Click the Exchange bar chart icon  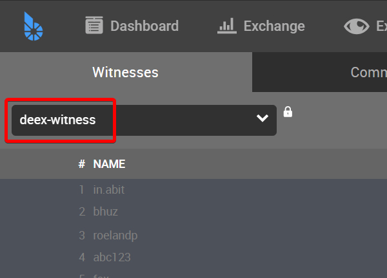pyautogui.click(x=226, y=26)
